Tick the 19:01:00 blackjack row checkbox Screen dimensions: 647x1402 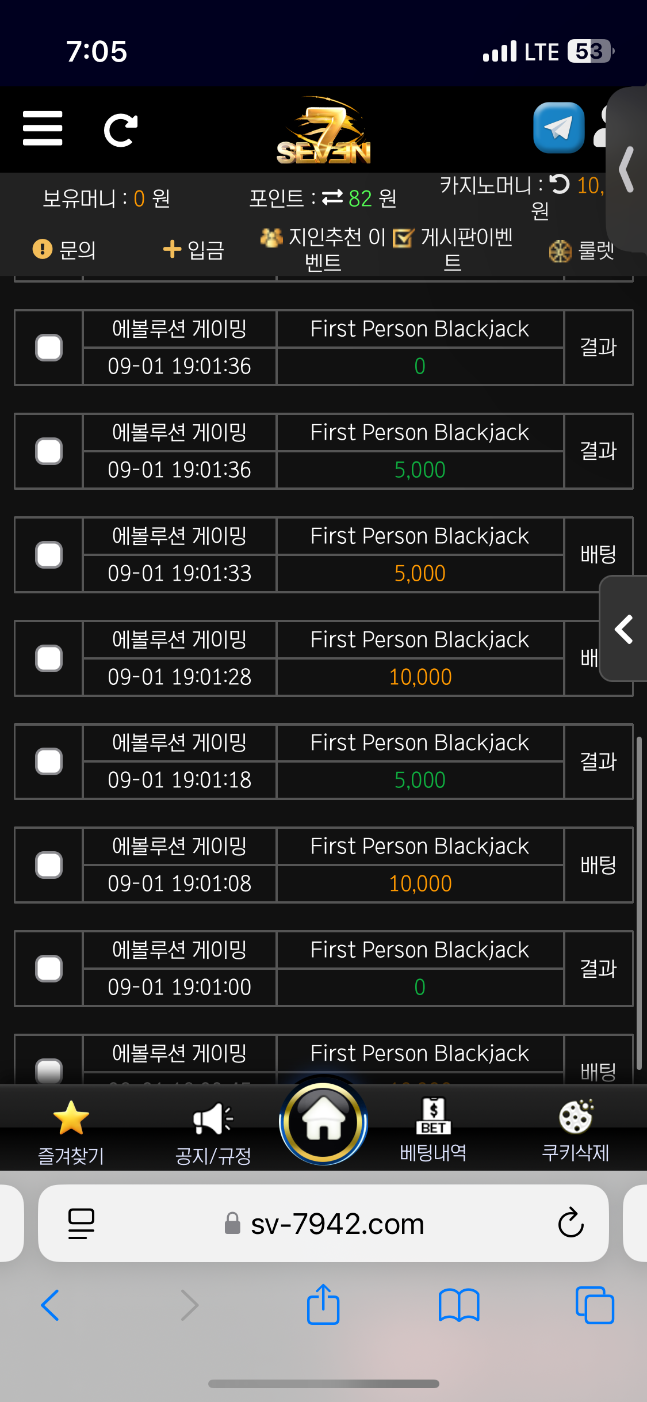(x=49, y=969)
